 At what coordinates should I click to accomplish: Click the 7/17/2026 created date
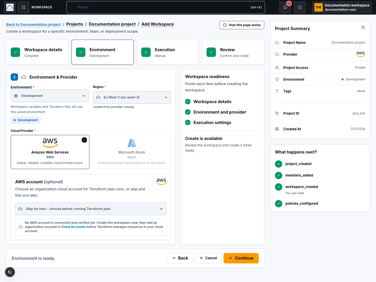(358, 129)
